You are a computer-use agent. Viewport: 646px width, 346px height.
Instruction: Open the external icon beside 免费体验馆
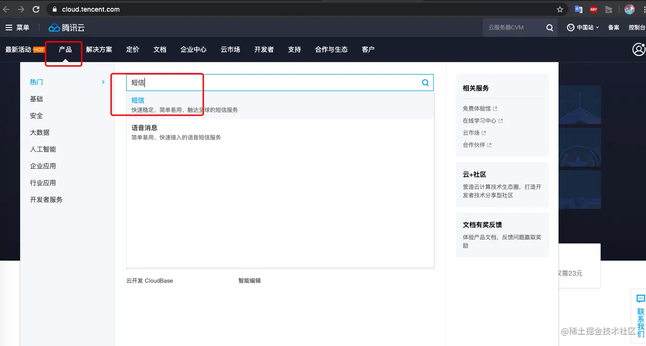click(495, 109)
